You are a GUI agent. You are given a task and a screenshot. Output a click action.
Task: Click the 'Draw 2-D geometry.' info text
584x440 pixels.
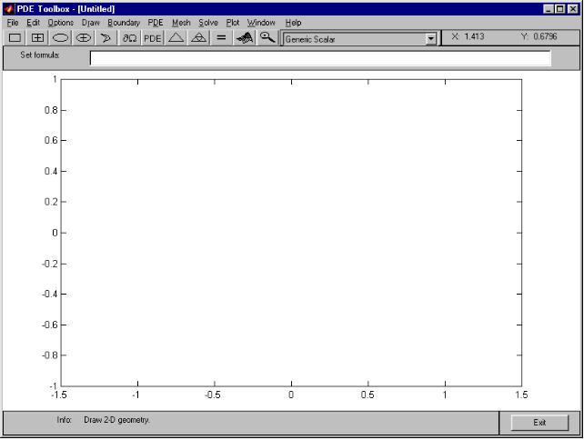(x=116, y=420)
